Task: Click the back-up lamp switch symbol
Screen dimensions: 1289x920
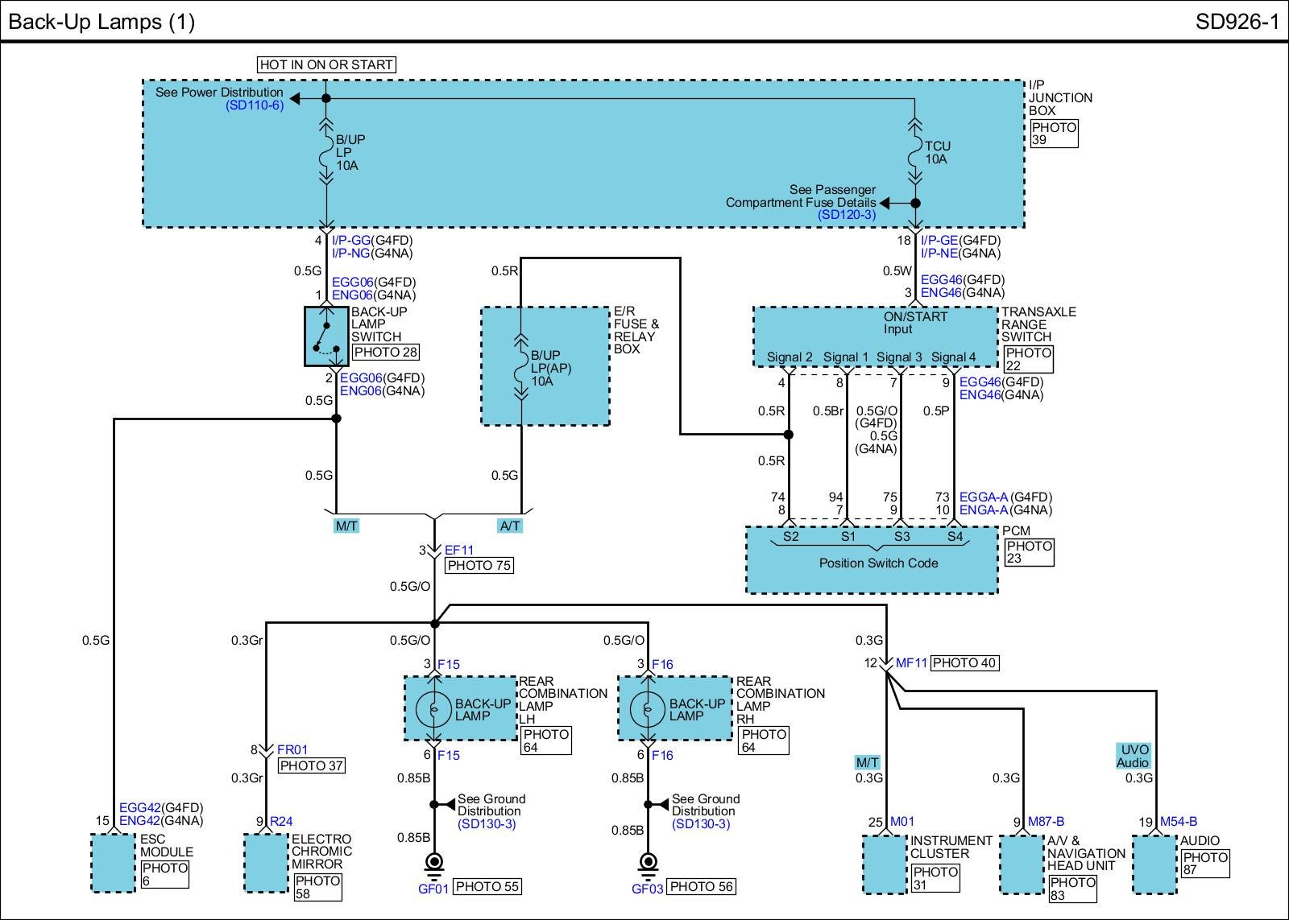Action: pyautogui.click(x=326, y=336)
